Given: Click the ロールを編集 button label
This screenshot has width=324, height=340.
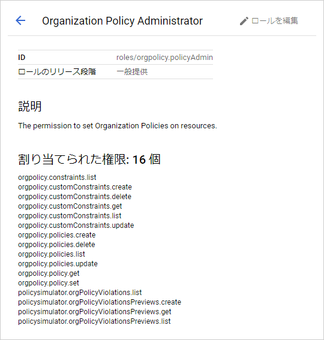Looking at the screenshot, I should pos(275,21).
